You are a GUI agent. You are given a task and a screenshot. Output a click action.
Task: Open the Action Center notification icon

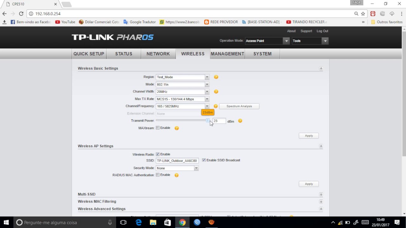[397, 222]
